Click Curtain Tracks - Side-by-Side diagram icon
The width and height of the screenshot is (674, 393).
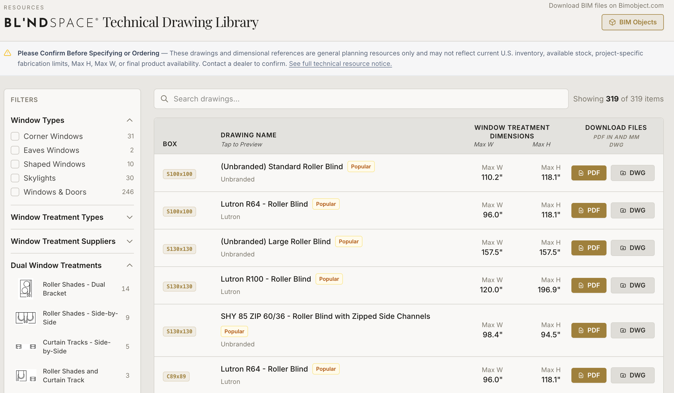(x=26, y=346)
